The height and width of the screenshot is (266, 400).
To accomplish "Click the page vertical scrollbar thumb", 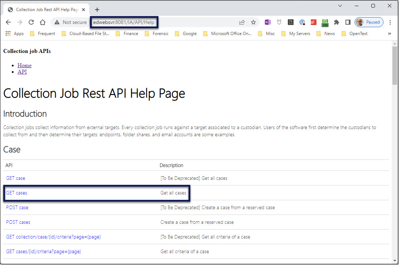I will coord(395,66).
